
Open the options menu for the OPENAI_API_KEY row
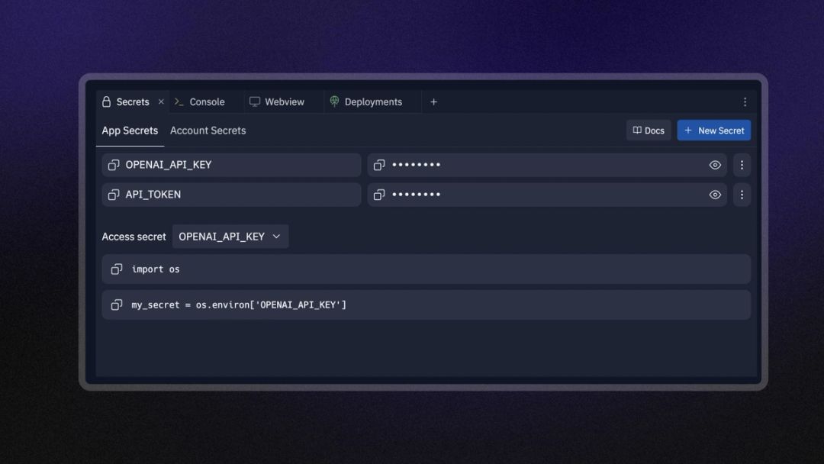(741, 164)
